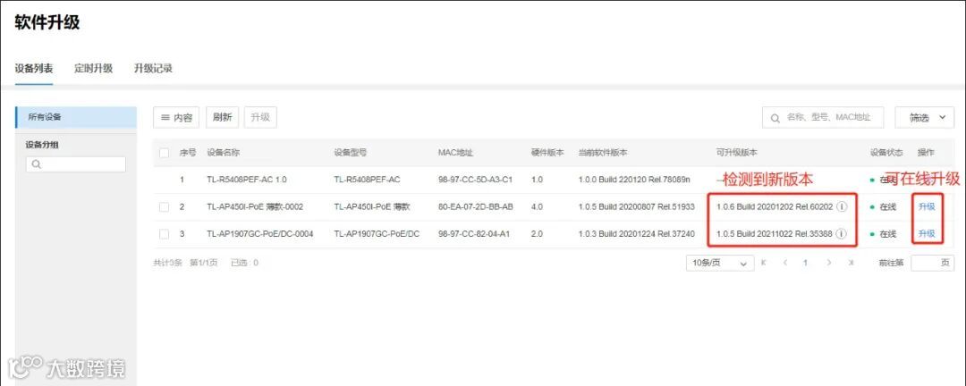Go to previous page arrow

click(x=785, y=263)
